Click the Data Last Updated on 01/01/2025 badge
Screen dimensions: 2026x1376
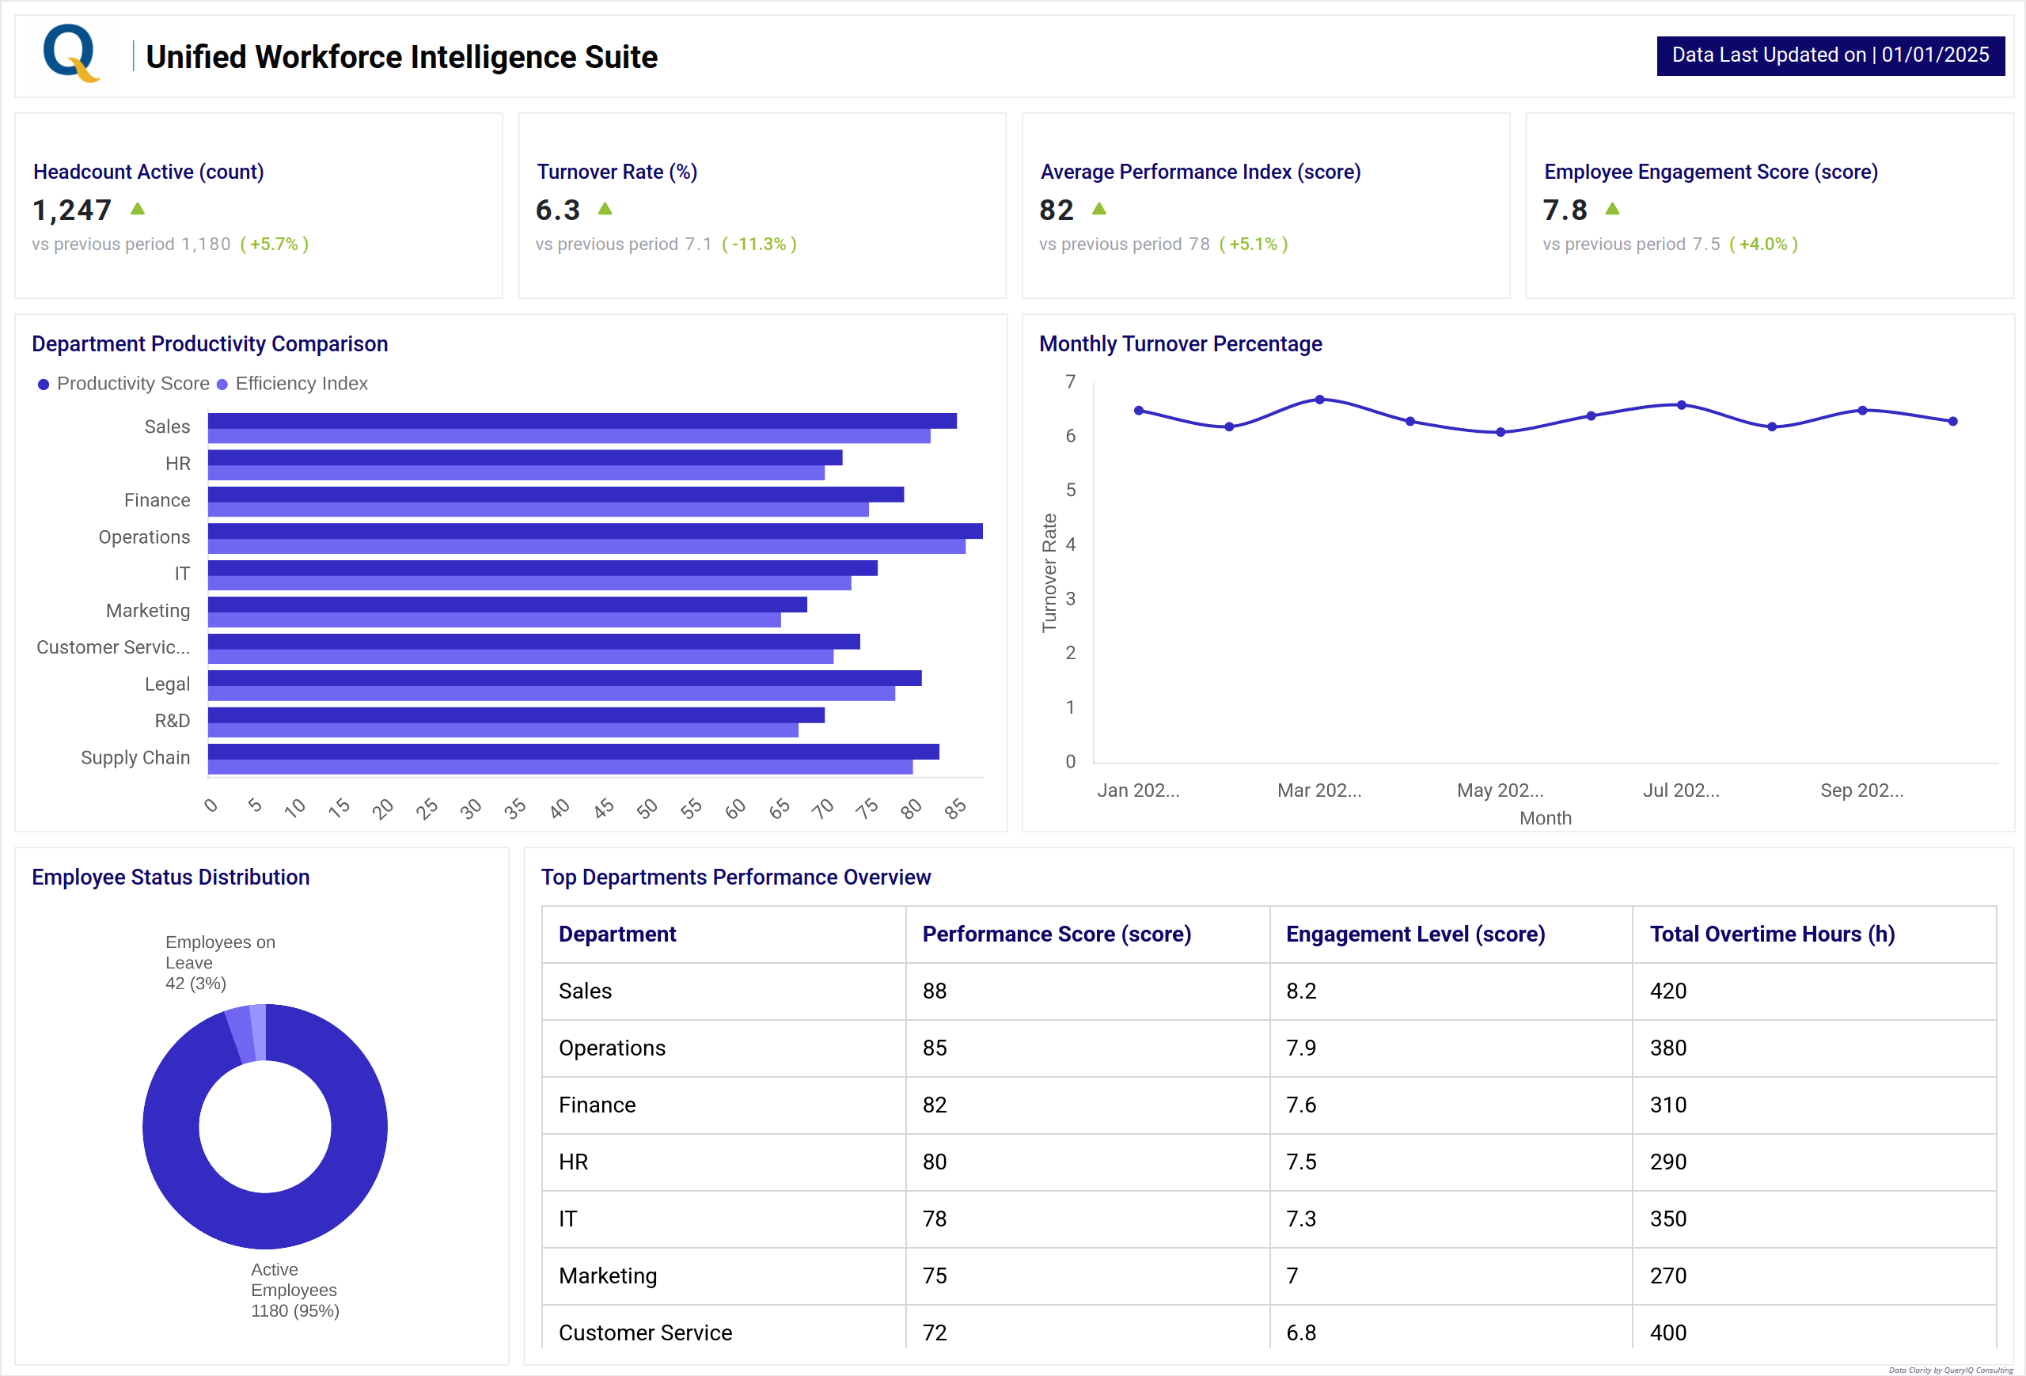[1829, 54]
